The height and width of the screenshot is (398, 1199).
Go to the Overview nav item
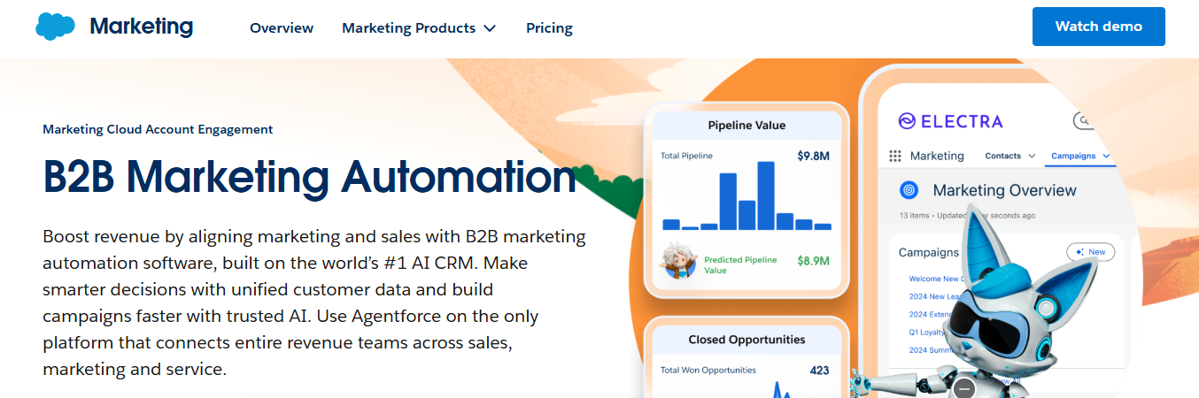(x=282, y=27)
